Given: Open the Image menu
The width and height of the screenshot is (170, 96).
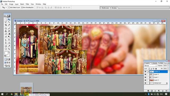Looking at the screenshot, I should [x=11, y=4].
